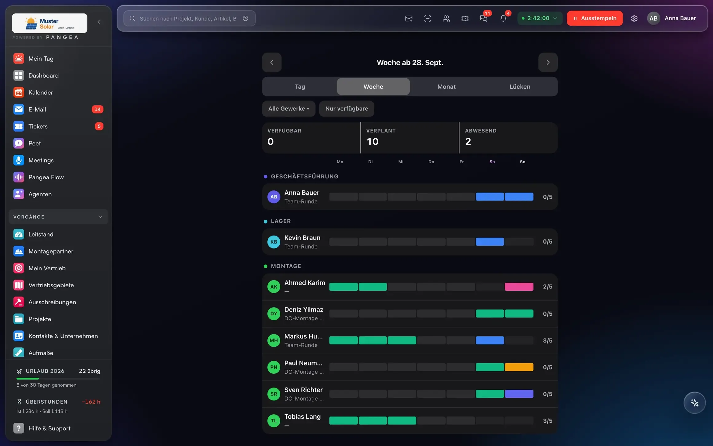Open the Mein Tag sunrise icon
The height and width of the screenshot is (446, 713).
[18, 58]
